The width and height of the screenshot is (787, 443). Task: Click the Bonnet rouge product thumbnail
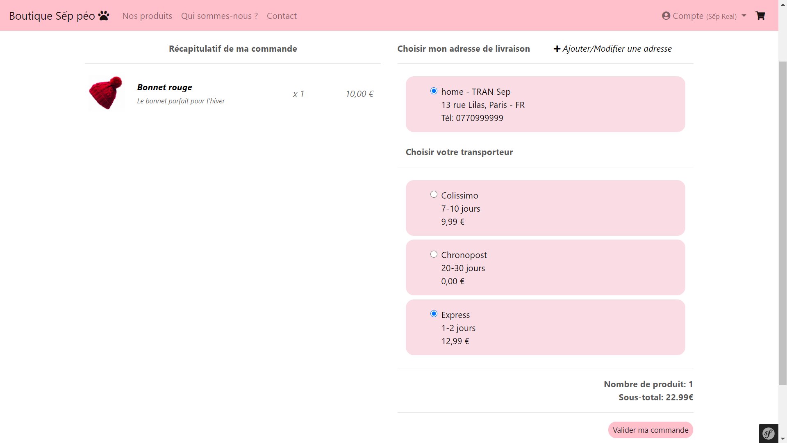(x=106, y=93)
